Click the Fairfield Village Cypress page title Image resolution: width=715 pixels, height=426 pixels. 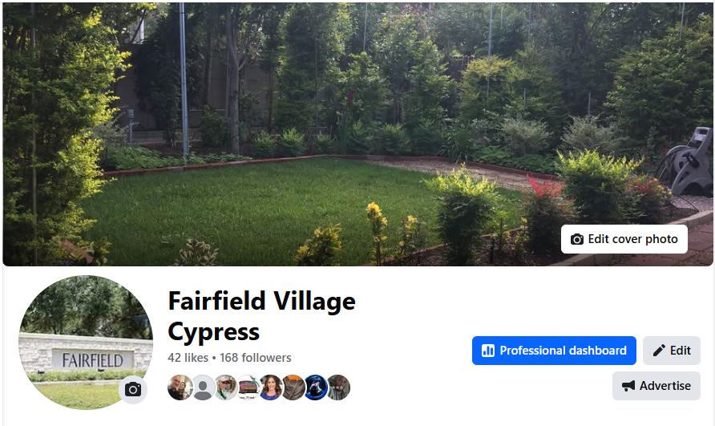click(x=262, y=316)
